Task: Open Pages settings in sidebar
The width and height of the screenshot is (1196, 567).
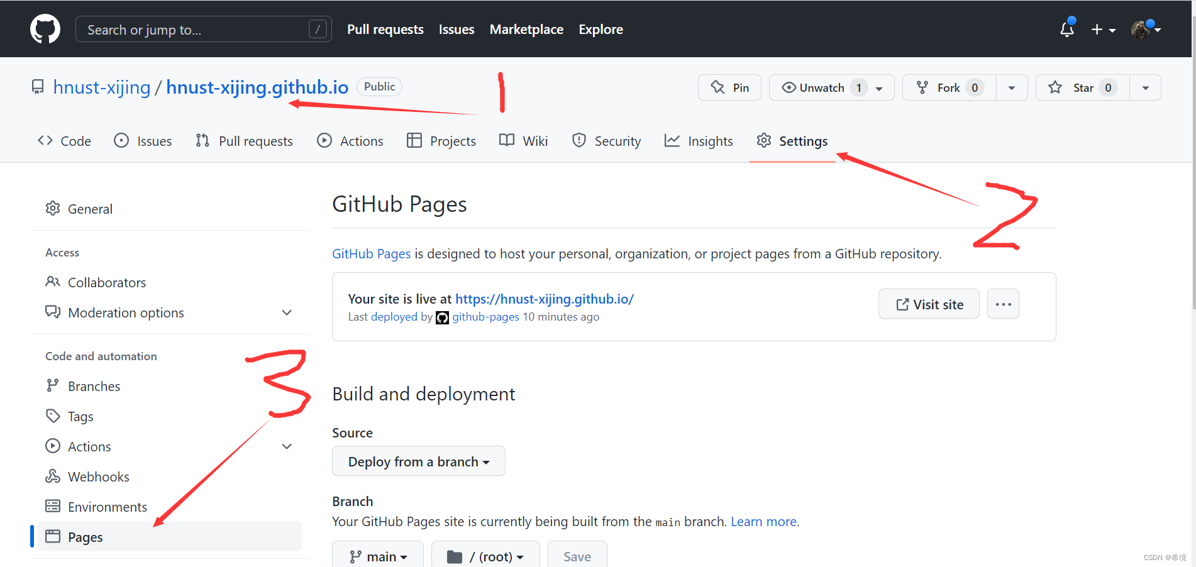Action: (x=170, y=537)
